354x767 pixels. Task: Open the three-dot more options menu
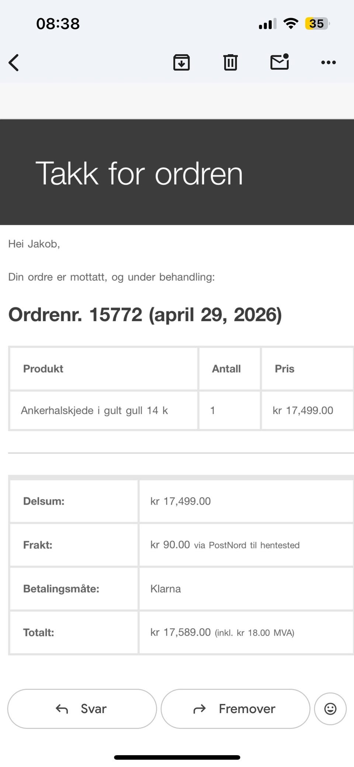coord(328,62)
